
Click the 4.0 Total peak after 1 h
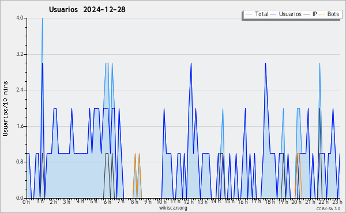42,18
